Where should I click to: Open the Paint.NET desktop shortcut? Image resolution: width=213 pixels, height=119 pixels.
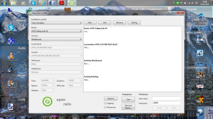[11, 108]
